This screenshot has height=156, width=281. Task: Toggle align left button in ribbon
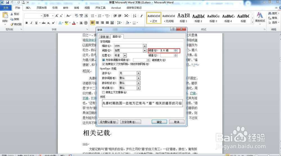[92, 23]
